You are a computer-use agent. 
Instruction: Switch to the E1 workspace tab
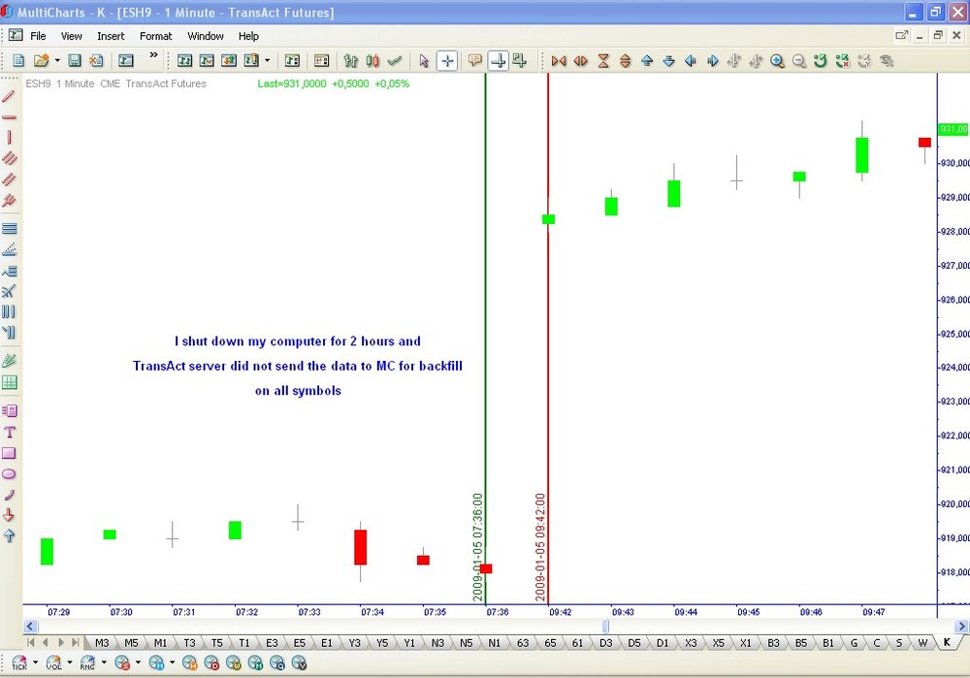327,643
